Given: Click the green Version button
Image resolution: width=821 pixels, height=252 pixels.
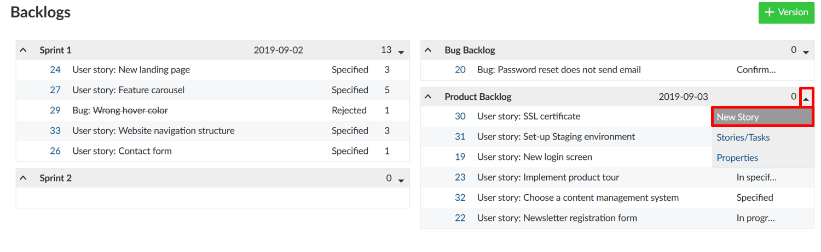Looking at the screenshot, I should pos(787,13).
